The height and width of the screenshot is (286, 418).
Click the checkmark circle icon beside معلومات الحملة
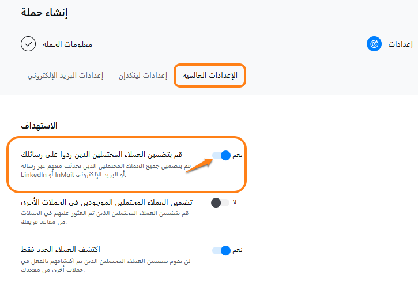click(28, 44)
